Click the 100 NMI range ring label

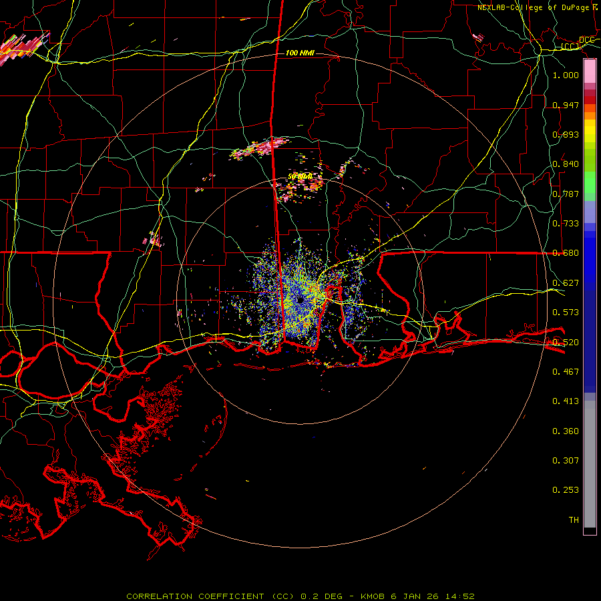300,53
